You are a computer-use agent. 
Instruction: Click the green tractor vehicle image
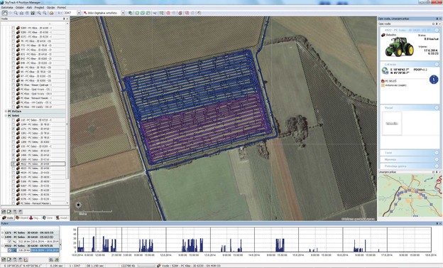(399, 47)
